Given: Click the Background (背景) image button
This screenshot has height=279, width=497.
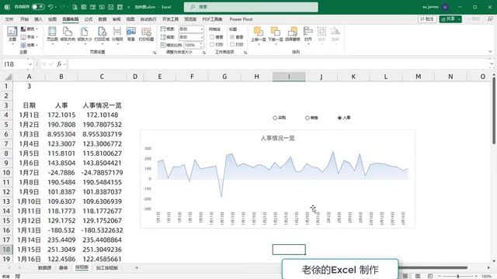Looking at the screenshot, I should pyautogui.click(x=131, y=34).
